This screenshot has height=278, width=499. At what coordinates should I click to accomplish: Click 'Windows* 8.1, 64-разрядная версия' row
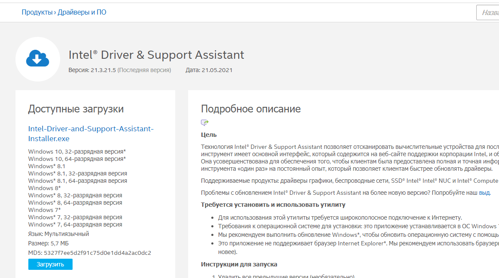point(77,181)
